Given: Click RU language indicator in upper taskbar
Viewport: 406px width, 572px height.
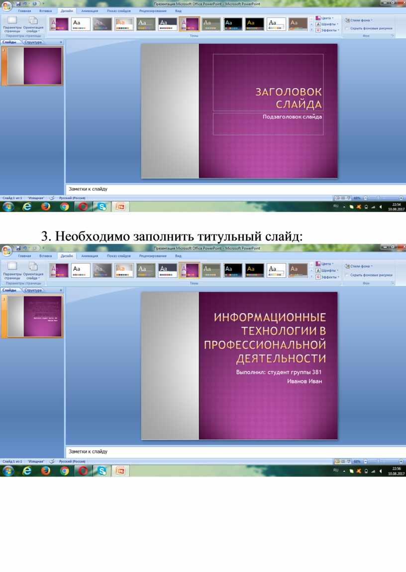Looking at the screenshot, I should pos(336,206).
